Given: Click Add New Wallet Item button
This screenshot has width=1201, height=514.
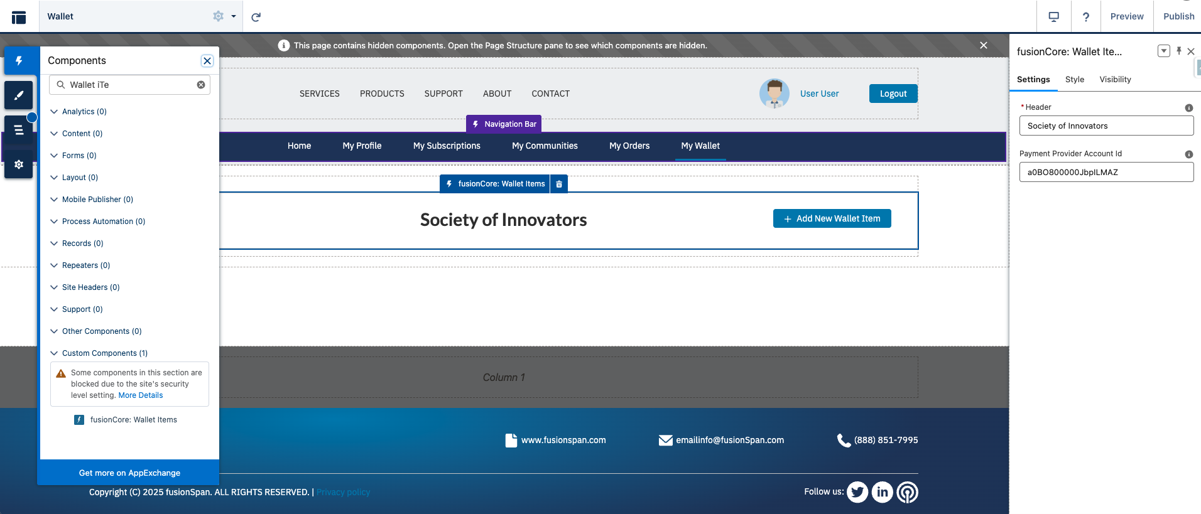Looking at the screenshot, I should point(832,218).
